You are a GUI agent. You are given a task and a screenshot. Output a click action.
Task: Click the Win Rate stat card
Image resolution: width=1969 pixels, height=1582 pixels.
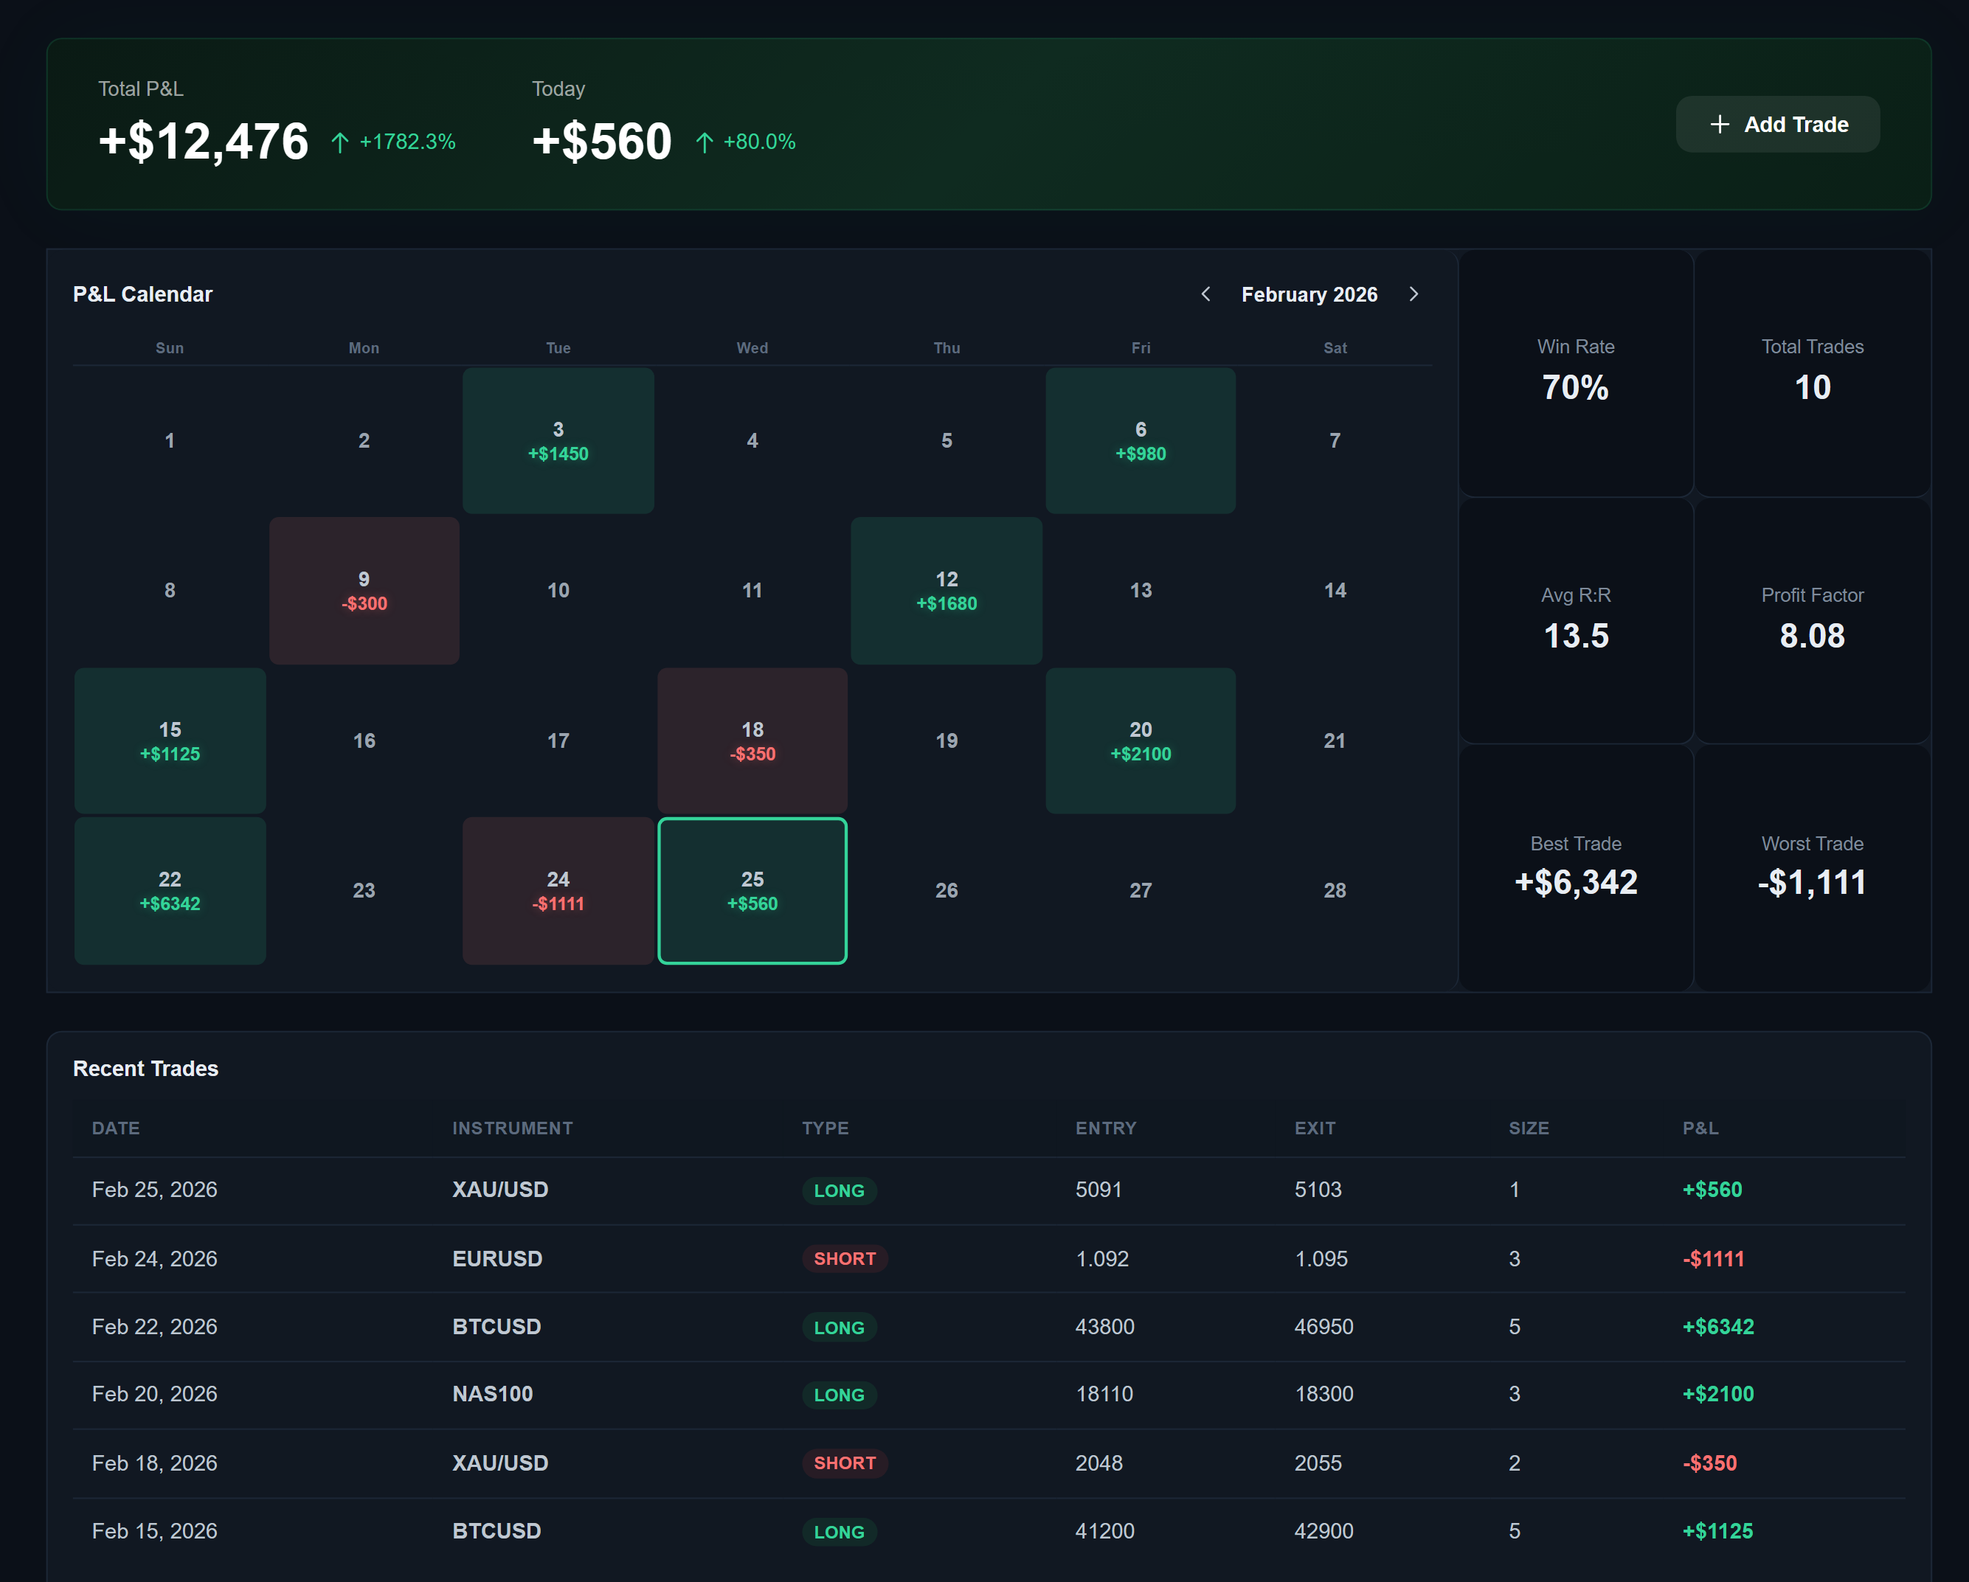tap(1574, 375)
